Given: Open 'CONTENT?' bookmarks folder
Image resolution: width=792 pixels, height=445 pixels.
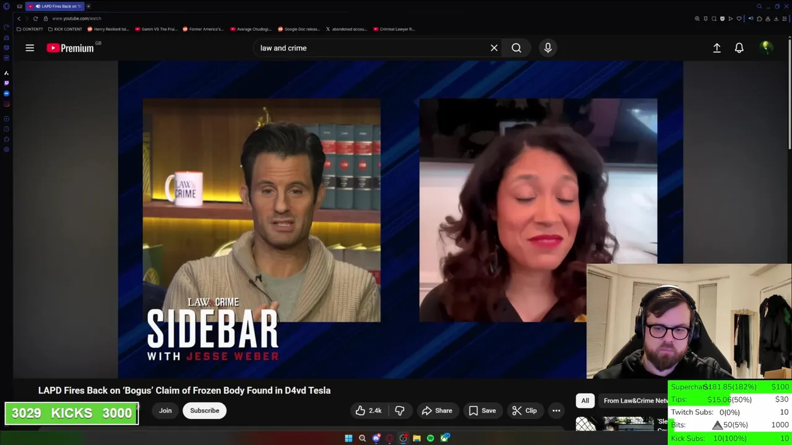Looking at the screenshot, I should 30,29.
